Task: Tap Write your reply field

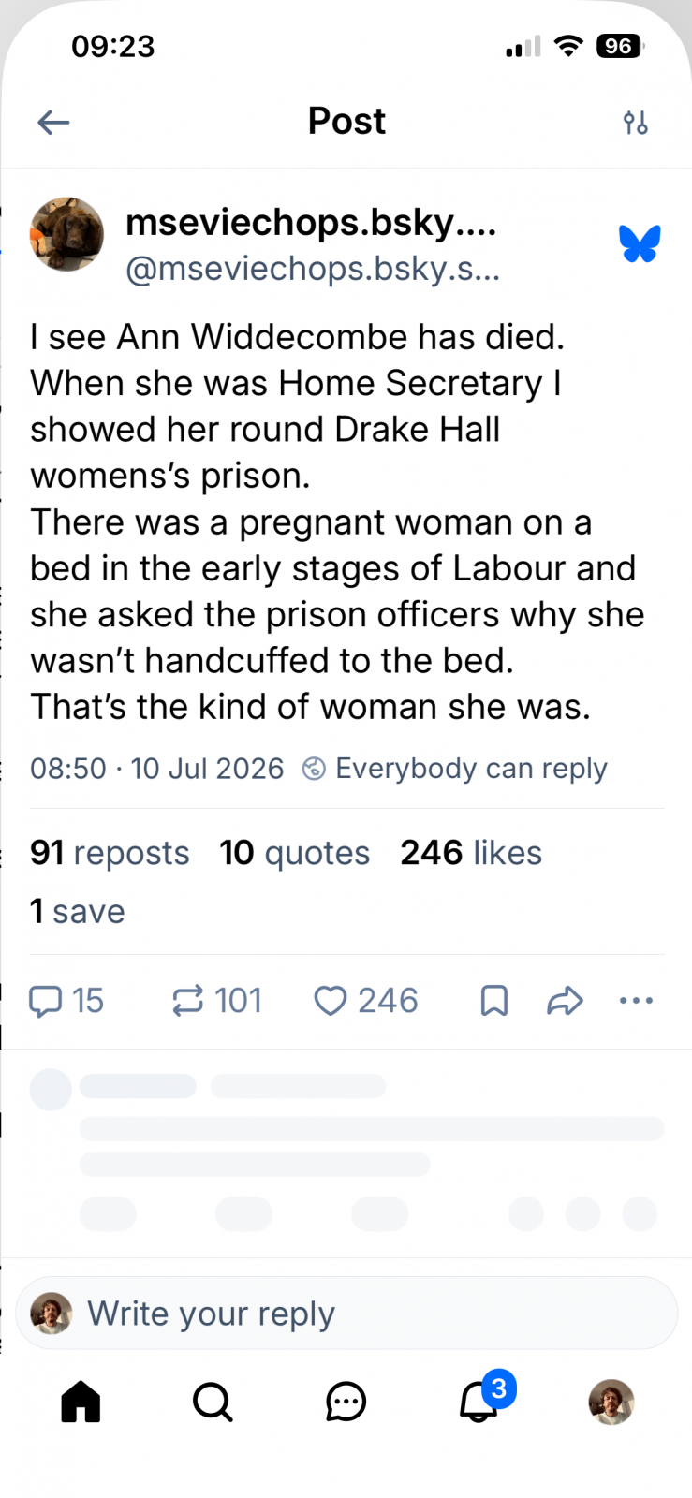Action: 346,1314
